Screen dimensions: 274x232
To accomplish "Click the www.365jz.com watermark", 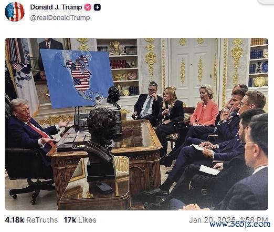I will coord(240,224).
